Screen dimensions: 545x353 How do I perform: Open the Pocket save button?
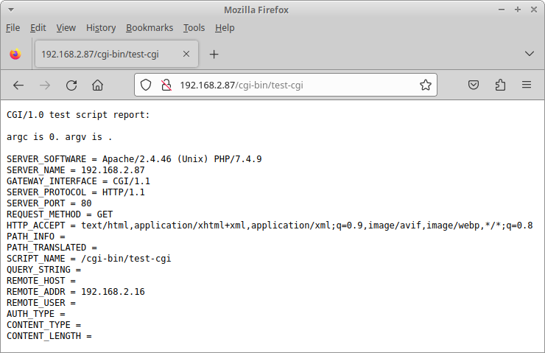coord(475,85)
